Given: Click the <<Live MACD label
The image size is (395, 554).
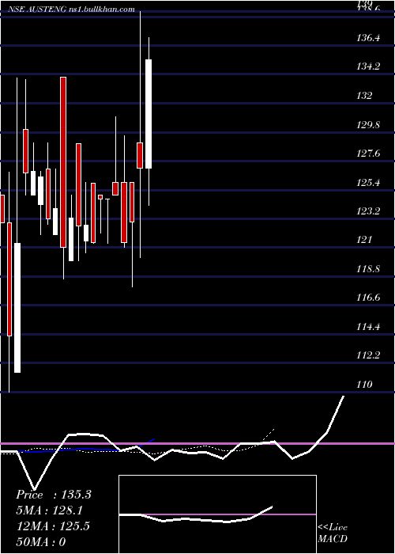Looking at the screenshot, I should [333, 533].
